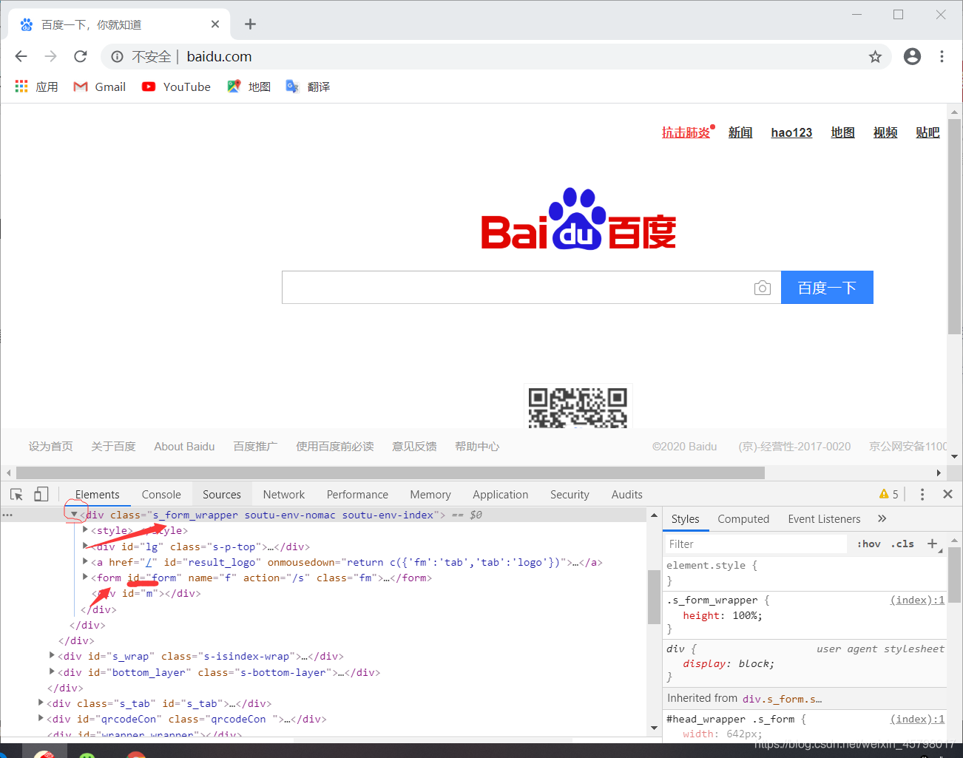This screenshot has width=963, height=758.
Task: Open the 视频 video link
Action: point(885,132)
